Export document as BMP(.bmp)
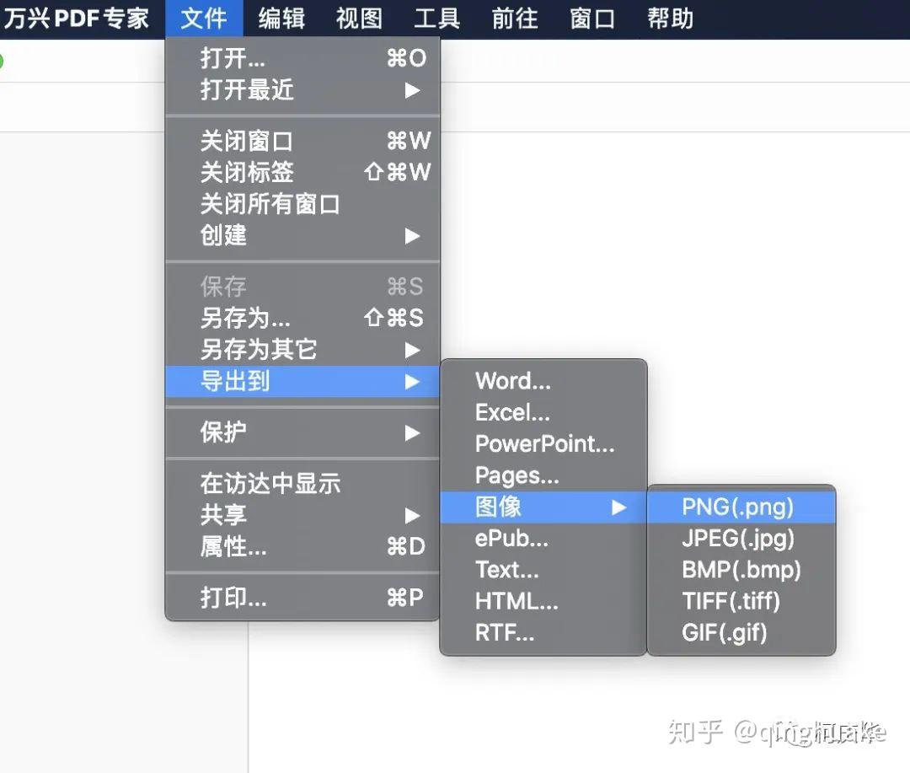Image resolution: width=910 pixels, height=773 pixels. point(739,570)
